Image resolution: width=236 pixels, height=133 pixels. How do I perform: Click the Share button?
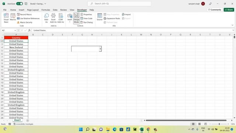(229, 10)
